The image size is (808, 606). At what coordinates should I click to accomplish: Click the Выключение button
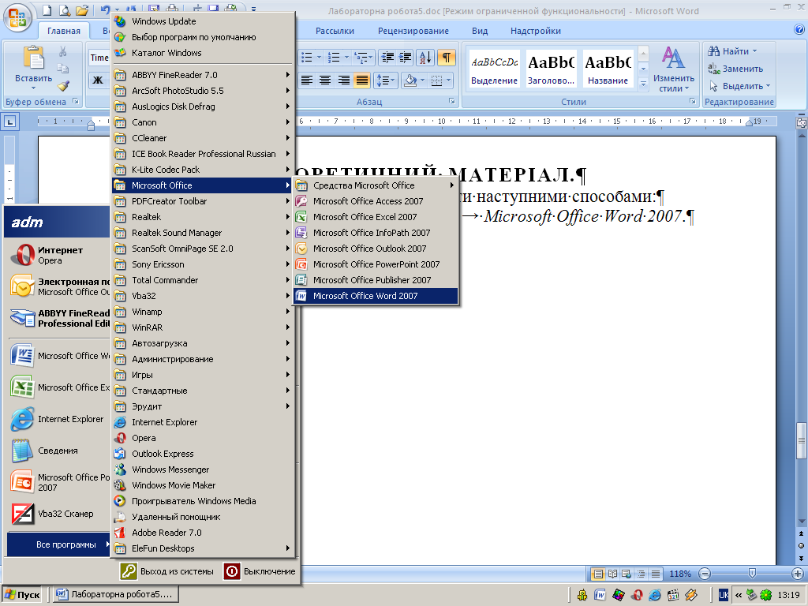260,571
